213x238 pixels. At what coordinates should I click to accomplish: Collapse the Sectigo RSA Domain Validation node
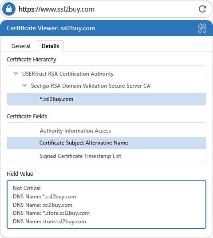[24, 86]
